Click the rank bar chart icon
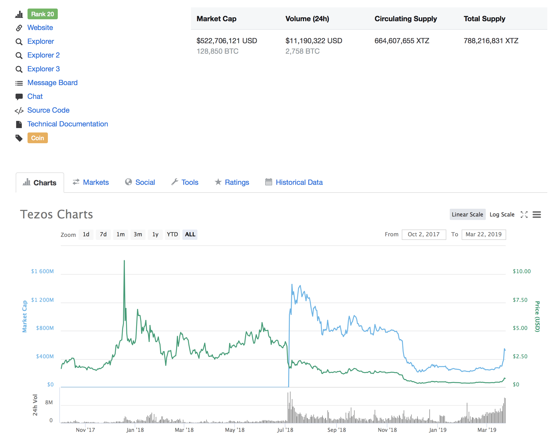 [19, 14]
